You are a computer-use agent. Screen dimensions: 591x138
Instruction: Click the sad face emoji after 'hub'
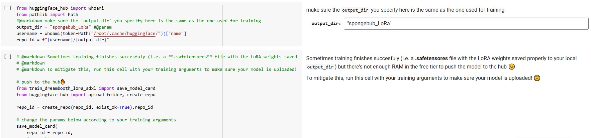[511, 67]
